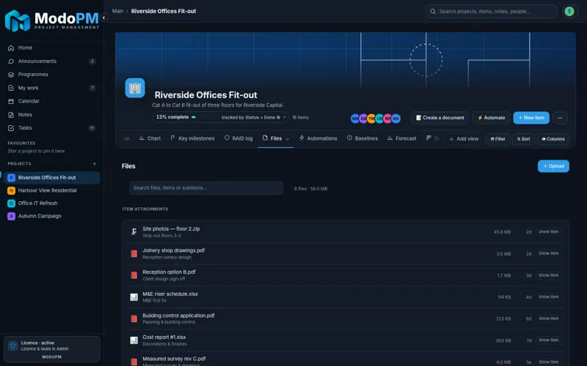The image size is (587, 366).
Task: Open the Forecast tab
Action: (x=401, y=138)
